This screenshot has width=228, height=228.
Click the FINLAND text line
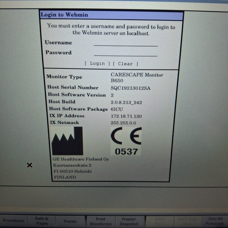click(x=65, y=177)
